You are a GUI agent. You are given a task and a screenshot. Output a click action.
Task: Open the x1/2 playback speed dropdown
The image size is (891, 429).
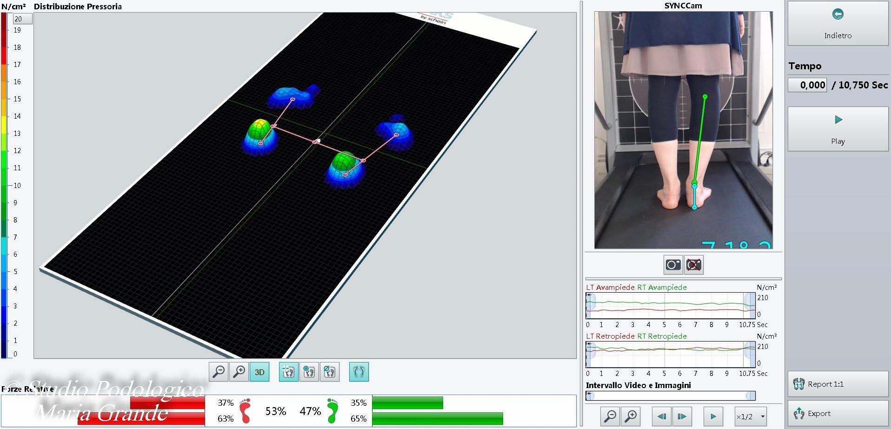(x=750, y=416)
